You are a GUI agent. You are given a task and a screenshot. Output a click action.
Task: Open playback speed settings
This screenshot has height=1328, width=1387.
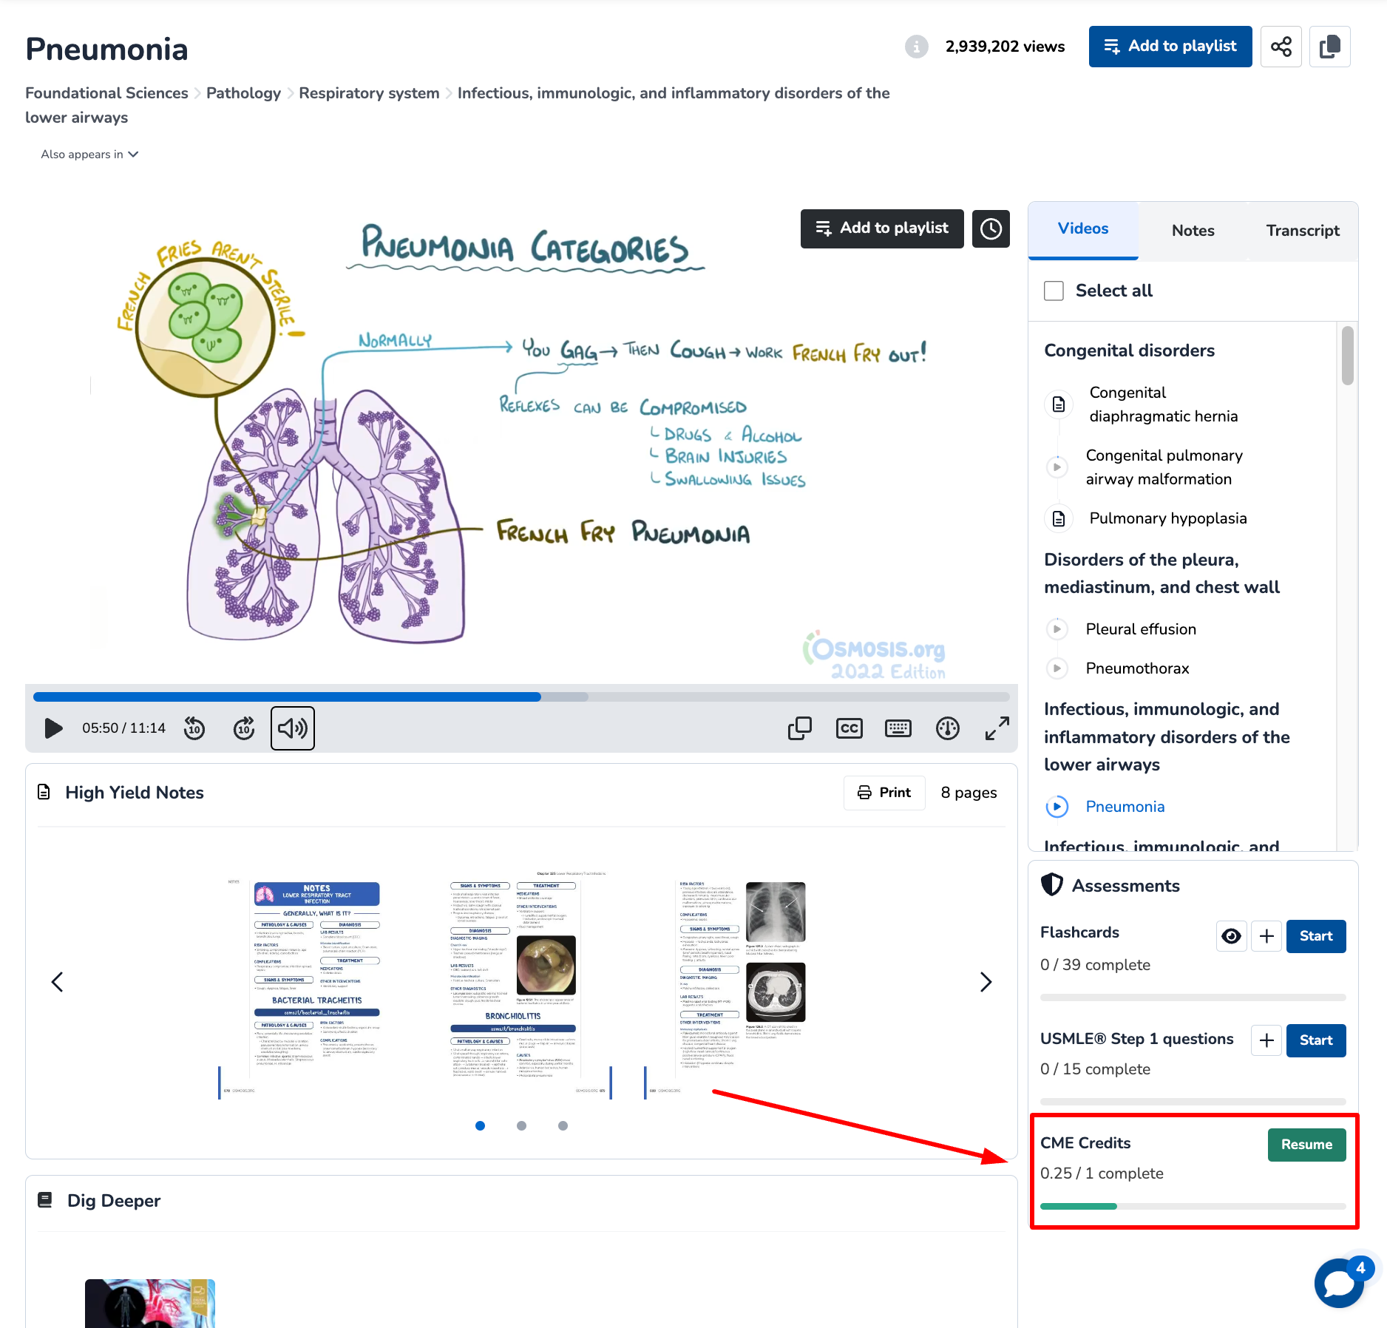click(947, 728)
